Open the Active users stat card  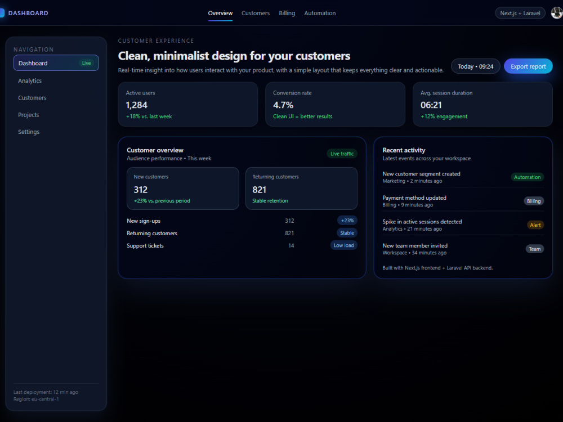click(x=188, y=104)
